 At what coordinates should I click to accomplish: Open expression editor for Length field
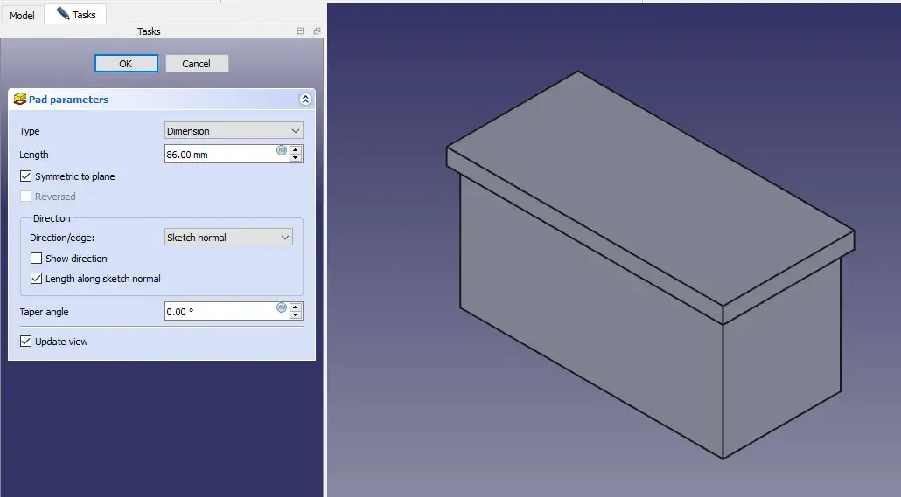[x=282, y=150]
